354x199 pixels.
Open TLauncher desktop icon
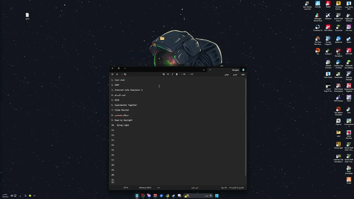coord(339,28)
